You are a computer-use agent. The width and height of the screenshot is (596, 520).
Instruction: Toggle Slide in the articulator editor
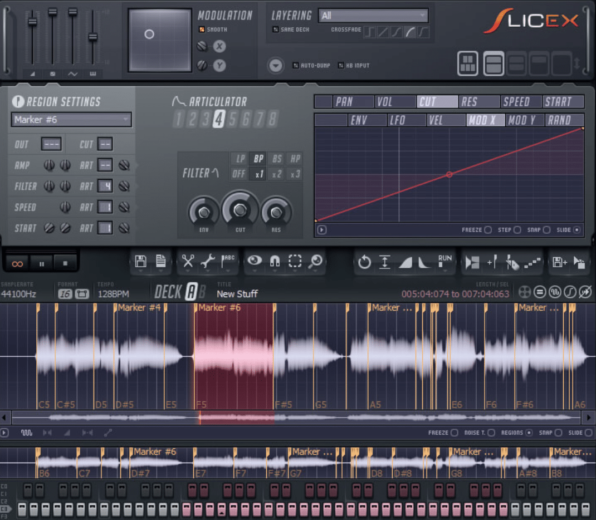tap(577, 230)
